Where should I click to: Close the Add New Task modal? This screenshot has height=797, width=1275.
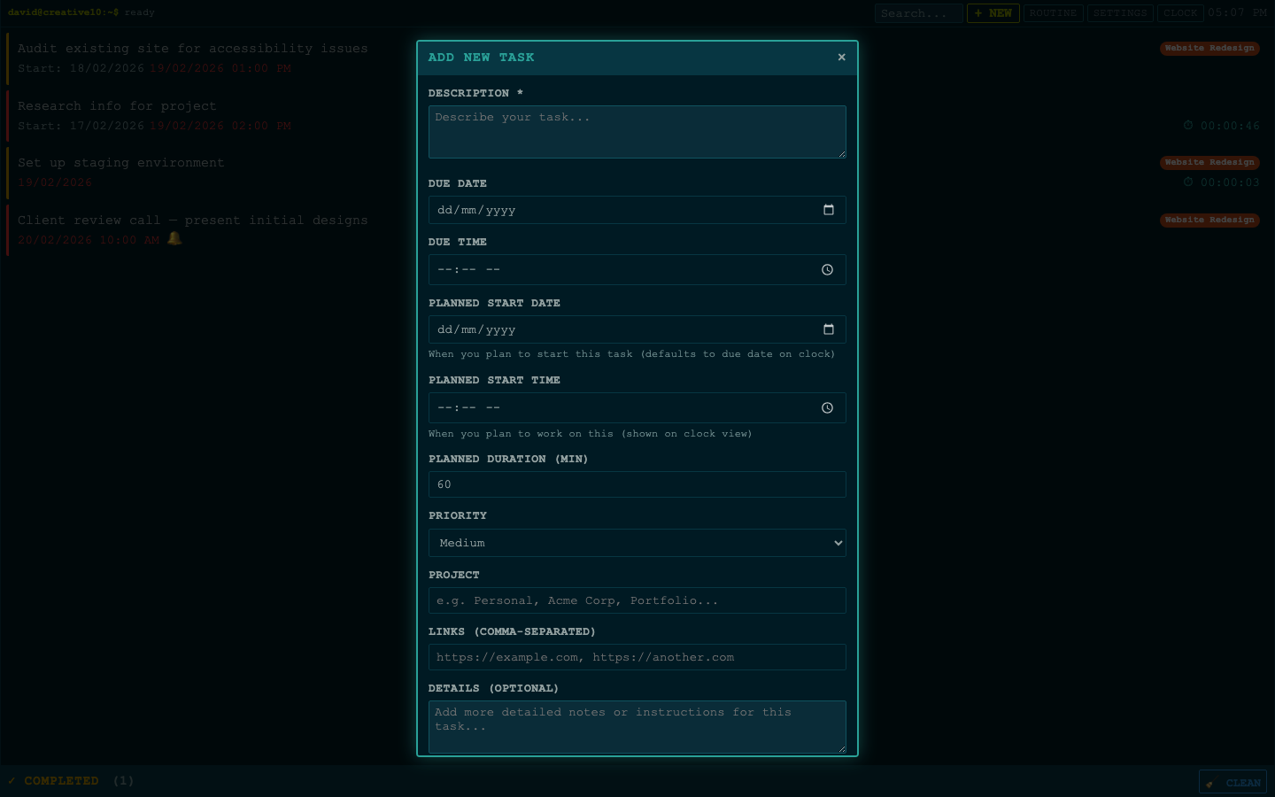tap(841, 57)
